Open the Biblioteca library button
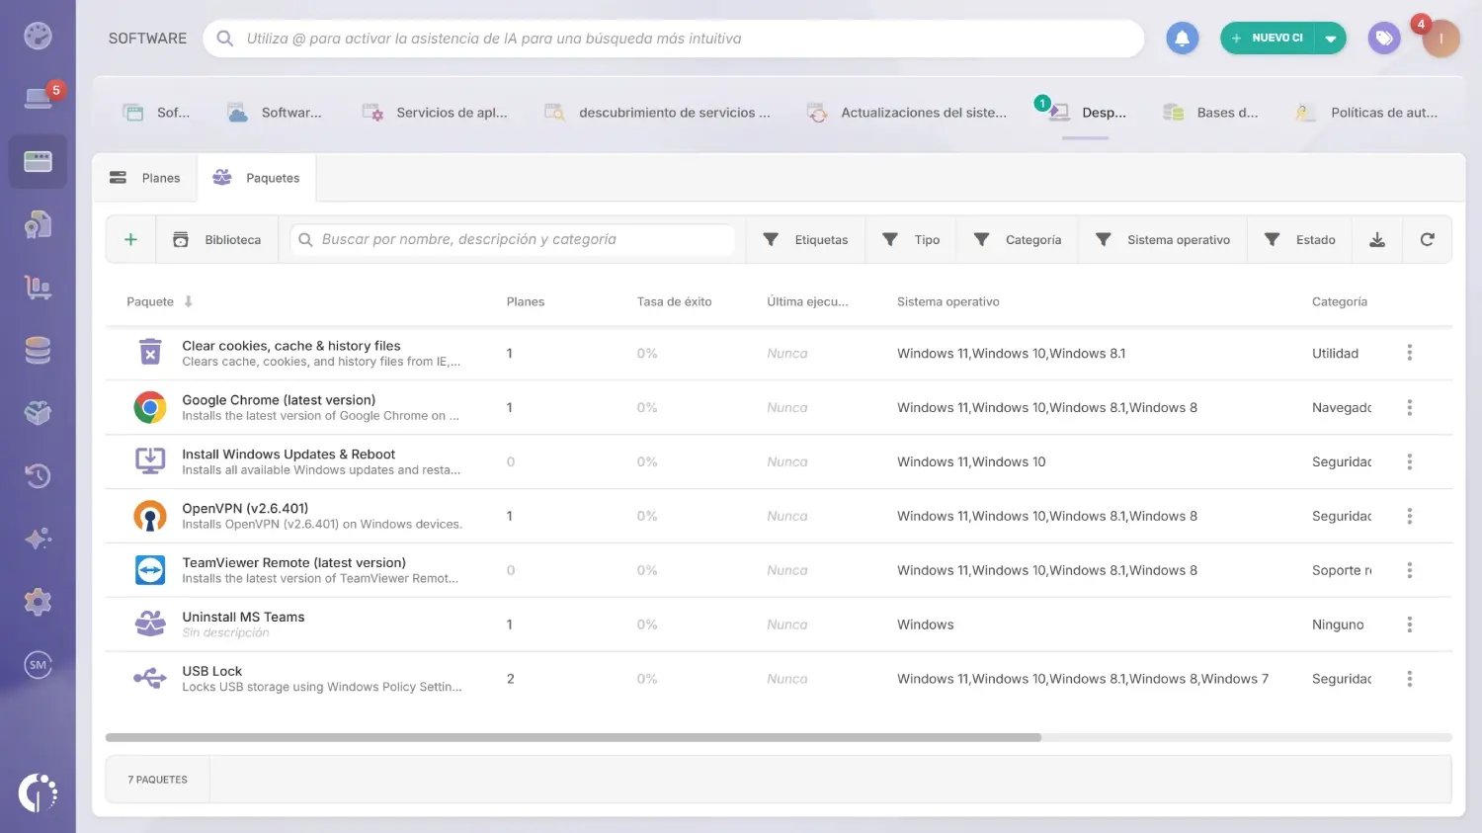Screen dimensions: 1482x833 click(217, 239)
